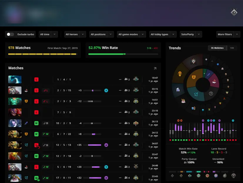Click the rank medal on the 26:13 match

point(136,123)
